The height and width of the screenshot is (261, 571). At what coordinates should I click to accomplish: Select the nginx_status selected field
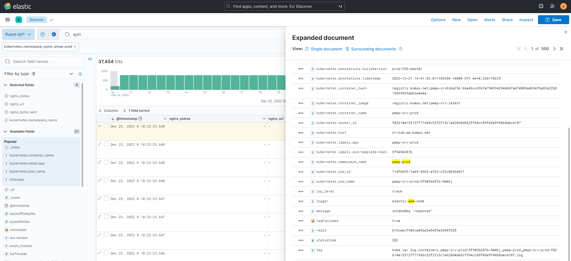point(20,96)
